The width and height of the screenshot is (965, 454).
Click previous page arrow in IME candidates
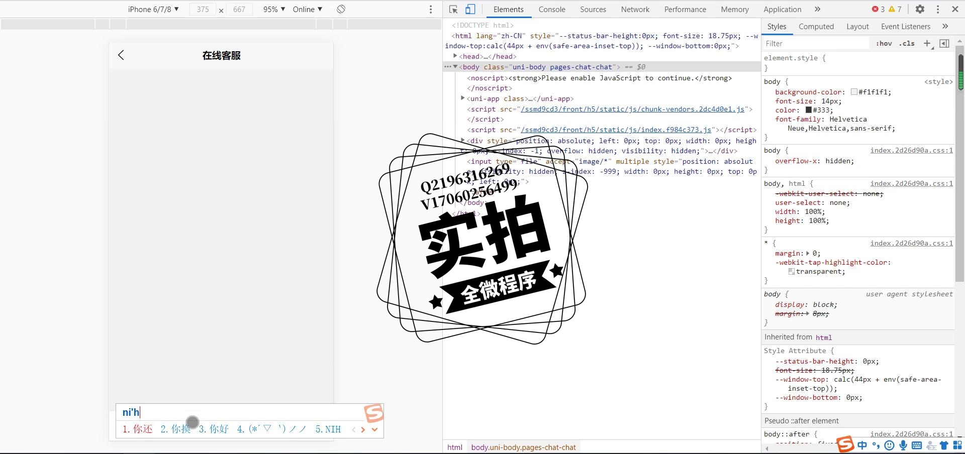pos(354,429)
